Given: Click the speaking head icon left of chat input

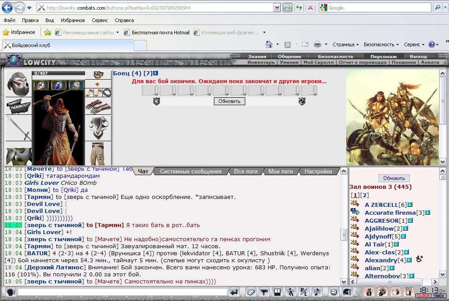Looking at the screenshot, I should 11,292.
